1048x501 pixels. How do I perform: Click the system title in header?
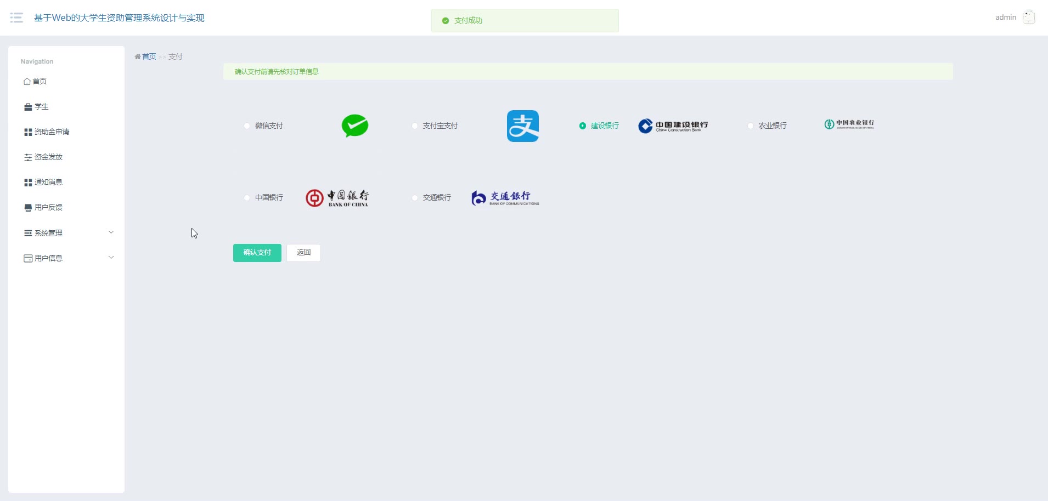click(x=119, y=18)
